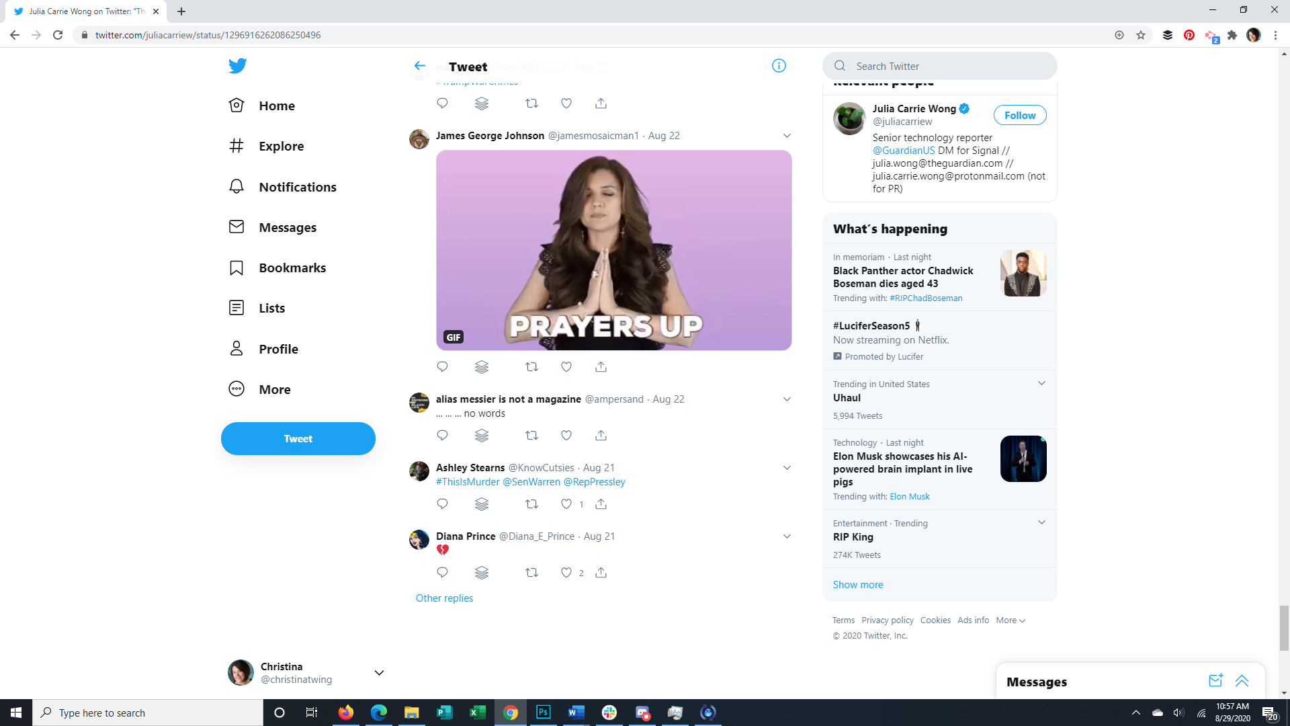Click the Buffer layers icon under the 'no words' tweet
The height and width of the screenshot is (726, 1290).
482,436
